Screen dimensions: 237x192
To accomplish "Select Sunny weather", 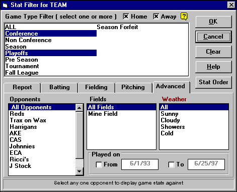I will click(x=194, y=114).
